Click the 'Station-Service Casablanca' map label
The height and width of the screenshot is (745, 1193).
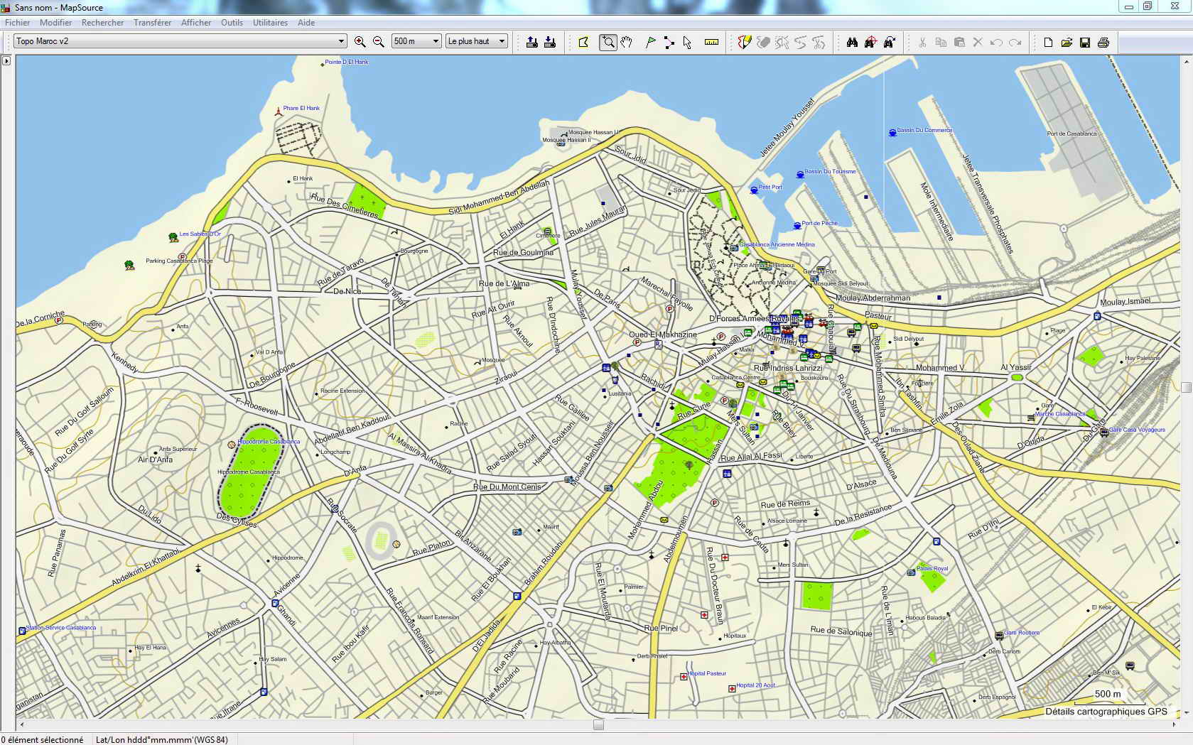[x=61, y=628]
